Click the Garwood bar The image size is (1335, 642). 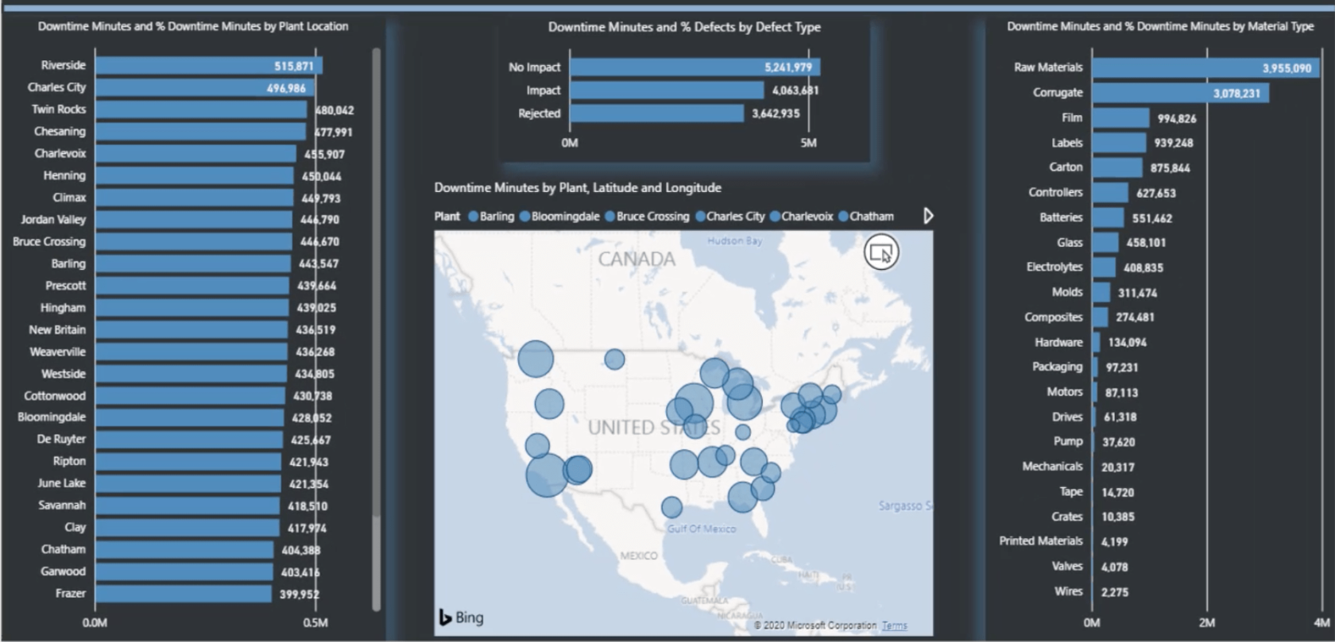pyautogui.click(x=184, y=571)
